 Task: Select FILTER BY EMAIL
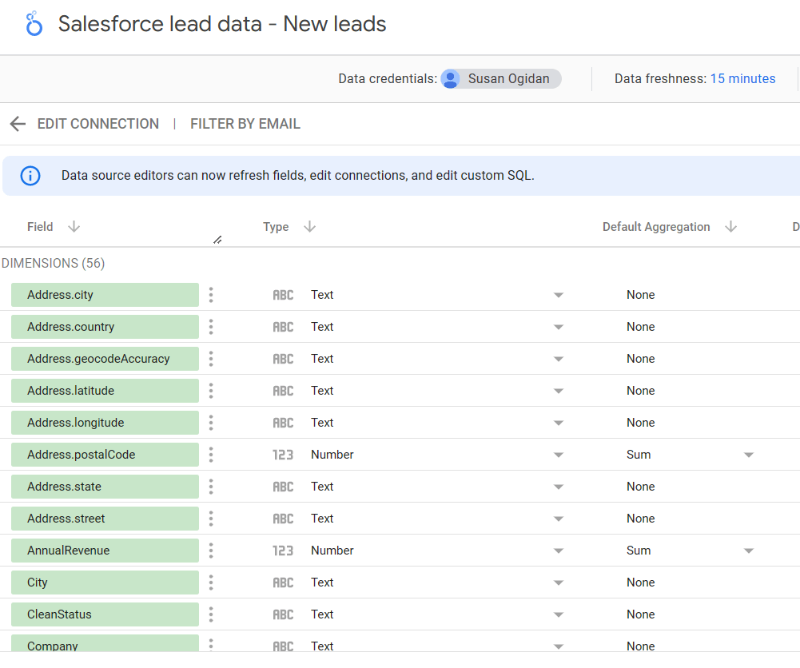point(245,124)
